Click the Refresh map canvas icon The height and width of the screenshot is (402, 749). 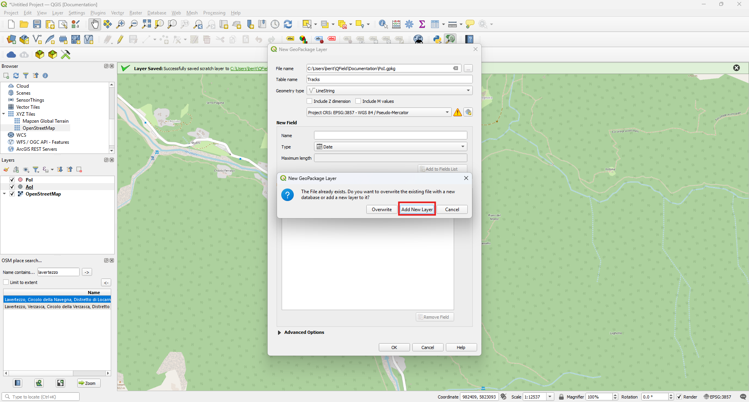tap(288, 24)
